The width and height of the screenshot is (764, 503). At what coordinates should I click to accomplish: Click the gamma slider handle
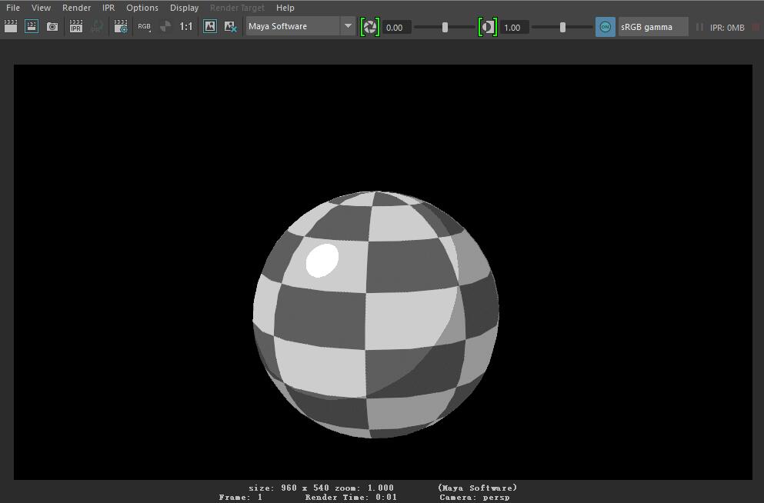pyautogui.click(x=562, y=27)
